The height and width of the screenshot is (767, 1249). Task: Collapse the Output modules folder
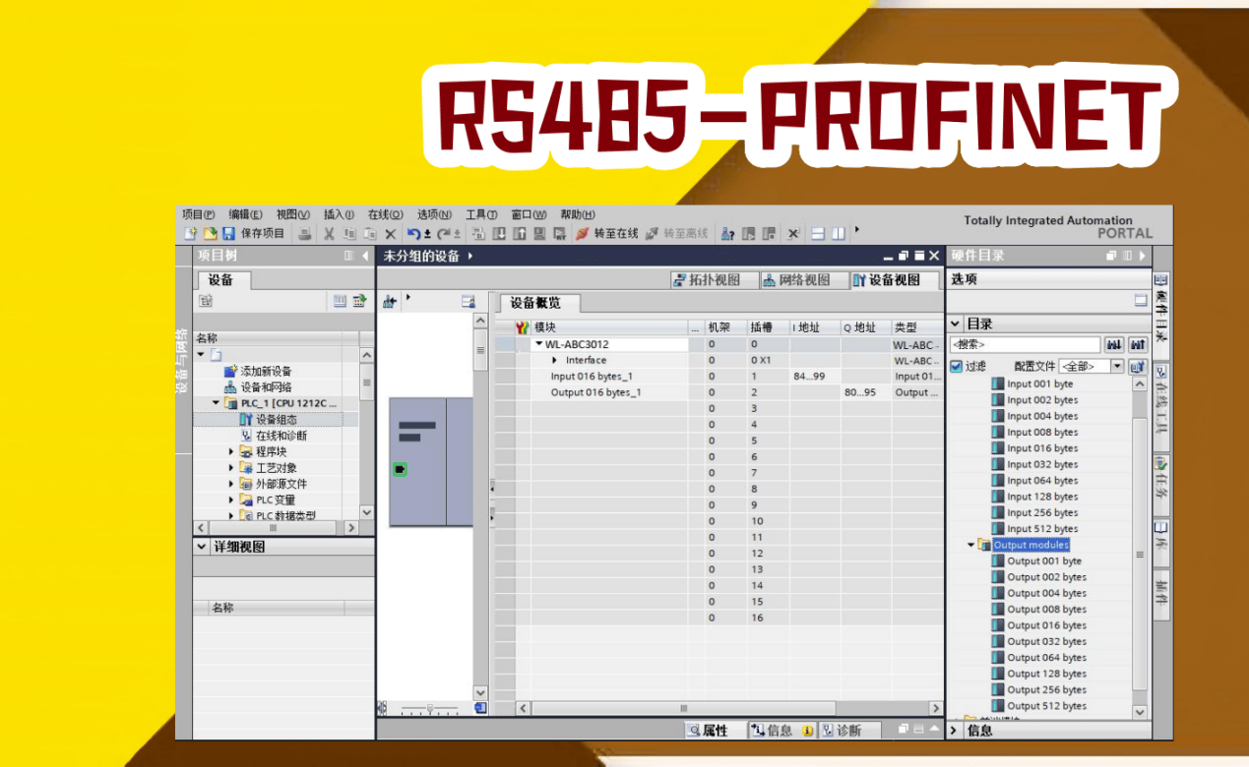(x=971, y=545)
